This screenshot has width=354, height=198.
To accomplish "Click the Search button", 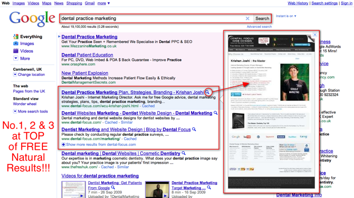I will click(262, 19).
